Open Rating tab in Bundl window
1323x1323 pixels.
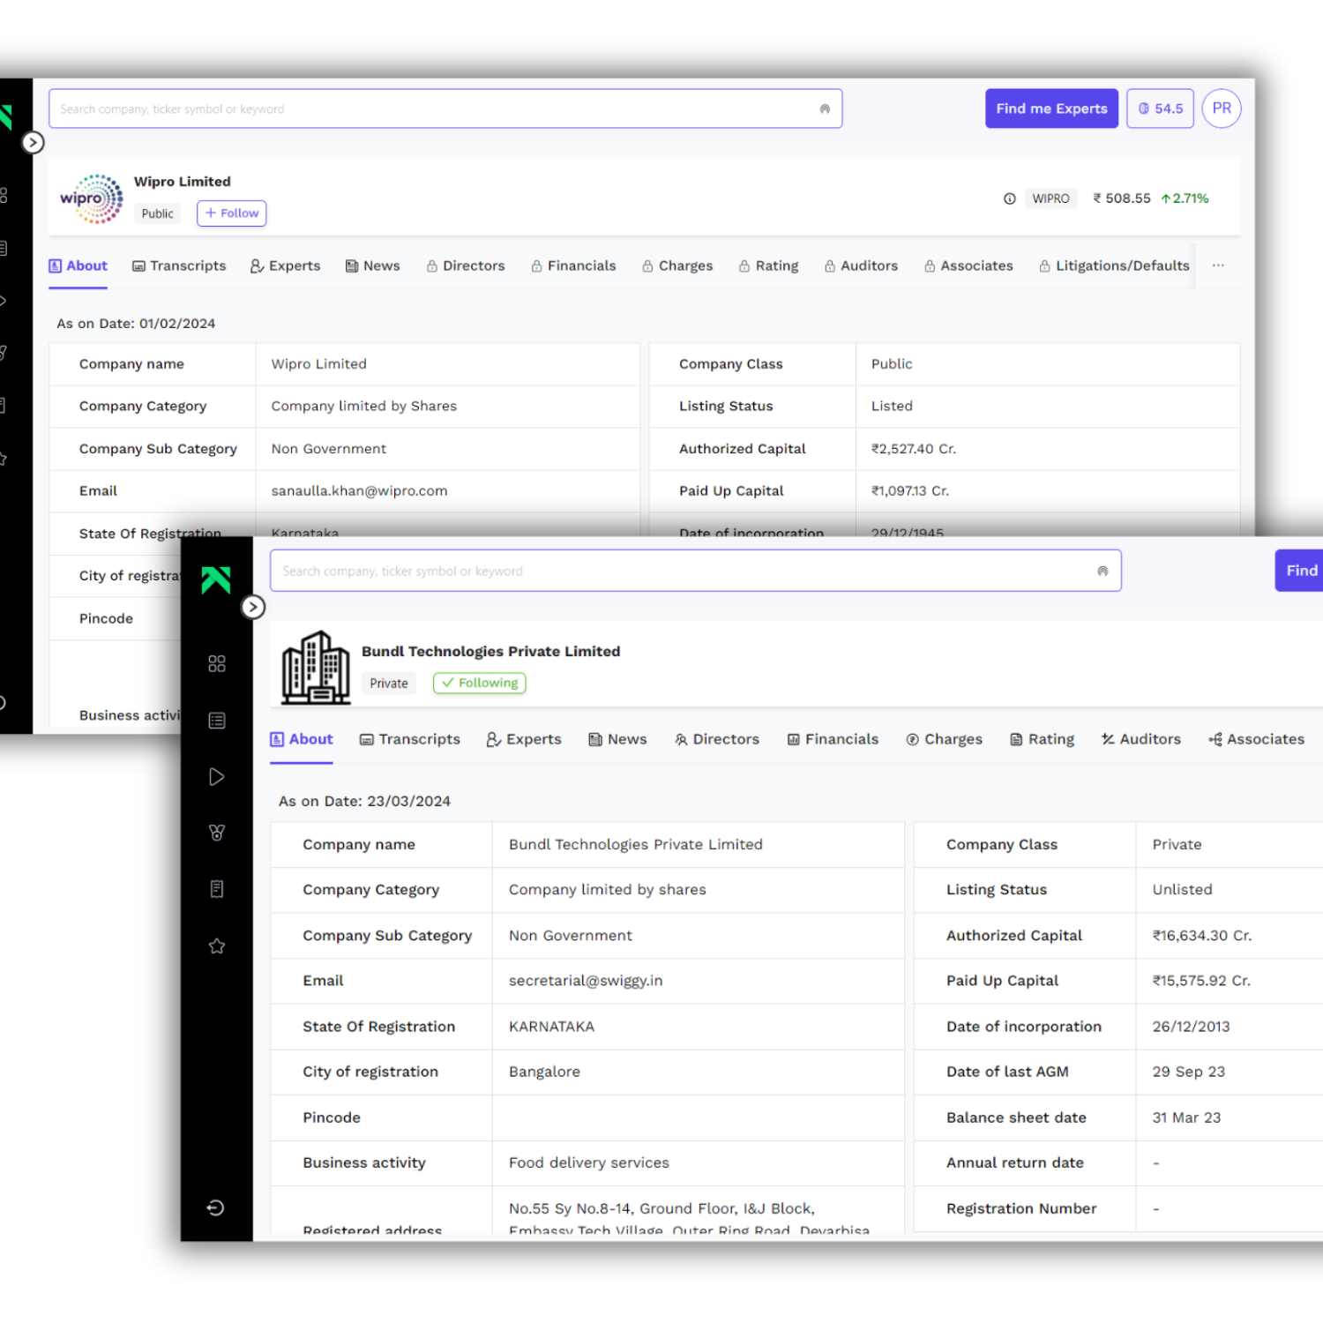pyautogui.click(x=1042, y=739)
